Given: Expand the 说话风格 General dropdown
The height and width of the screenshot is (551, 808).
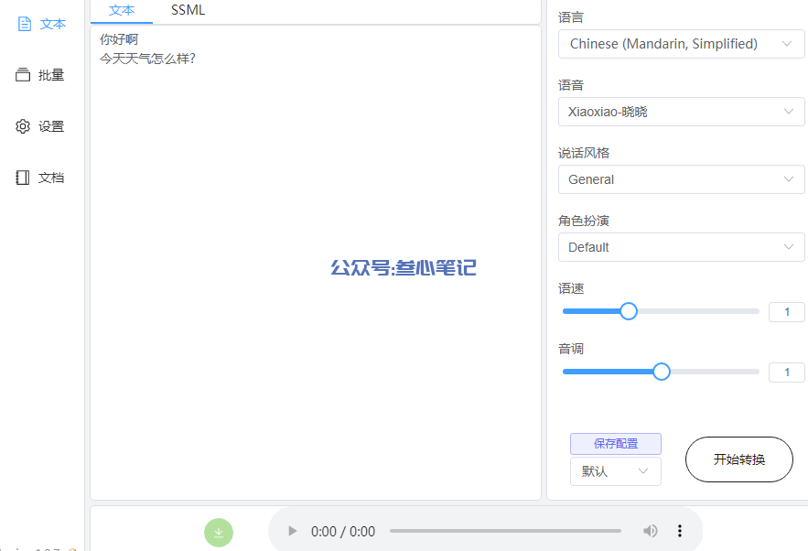Looking at the screenshot, I should tap(681, 179).
